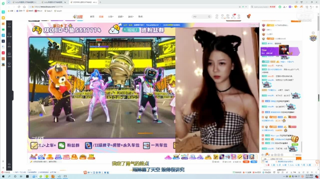Click the blue button below gift row
The image size is (320, 179).
tap(254, 162)
